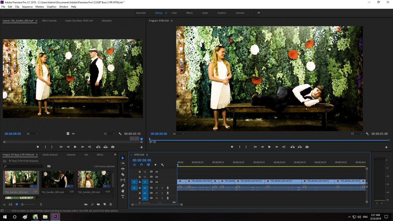Select the Razor tool

(x=123, y=174)
